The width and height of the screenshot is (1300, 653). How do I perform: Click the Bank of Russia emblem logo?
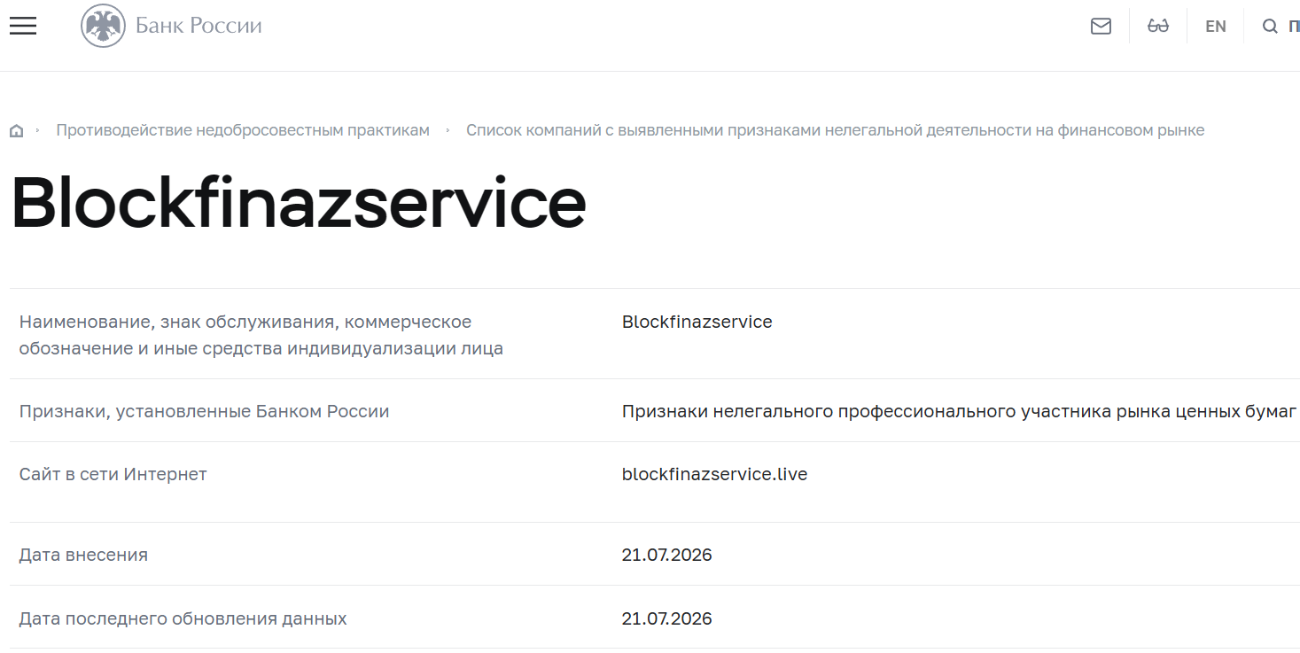pos(103,26)
